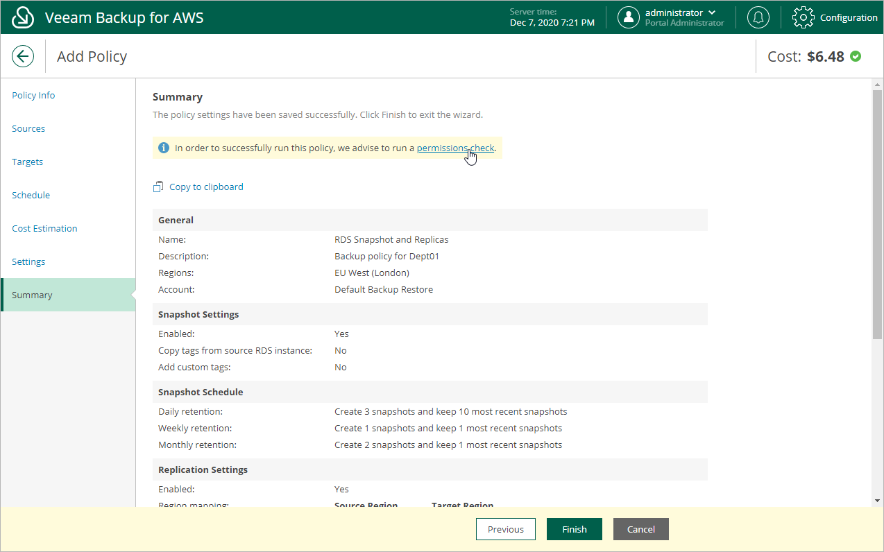Image resolution: width=884 pixels, height=552 pixels.
Task: Click the name value RDS Snapshot and Replicas
Action: pyautogui.click(x=391, y=239)
